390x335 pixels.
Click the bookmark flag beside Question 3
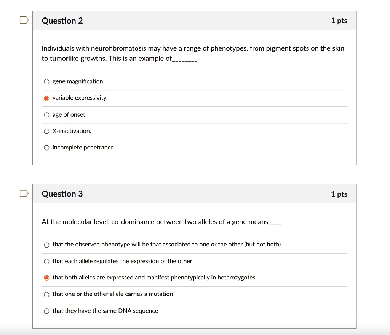pos(24,193)
